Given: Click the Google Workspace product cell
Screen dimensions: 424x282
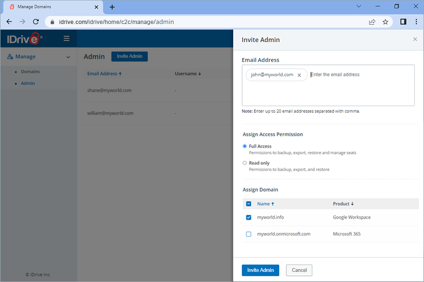Looking at the screenshot, I should tap(351, 217).
